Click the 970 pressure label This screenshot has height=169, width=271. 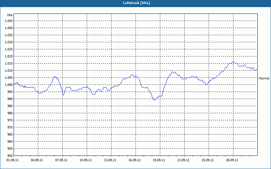10,127
